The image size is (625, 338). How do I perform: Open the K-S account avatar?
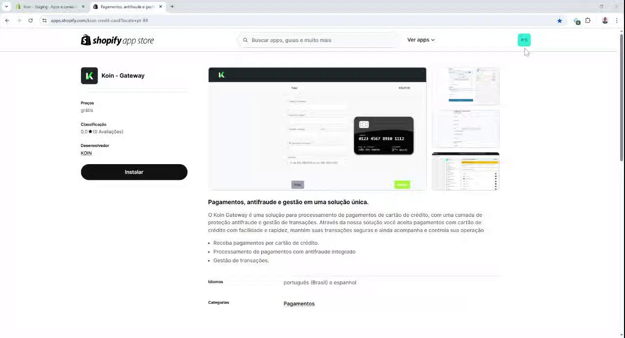524,40
